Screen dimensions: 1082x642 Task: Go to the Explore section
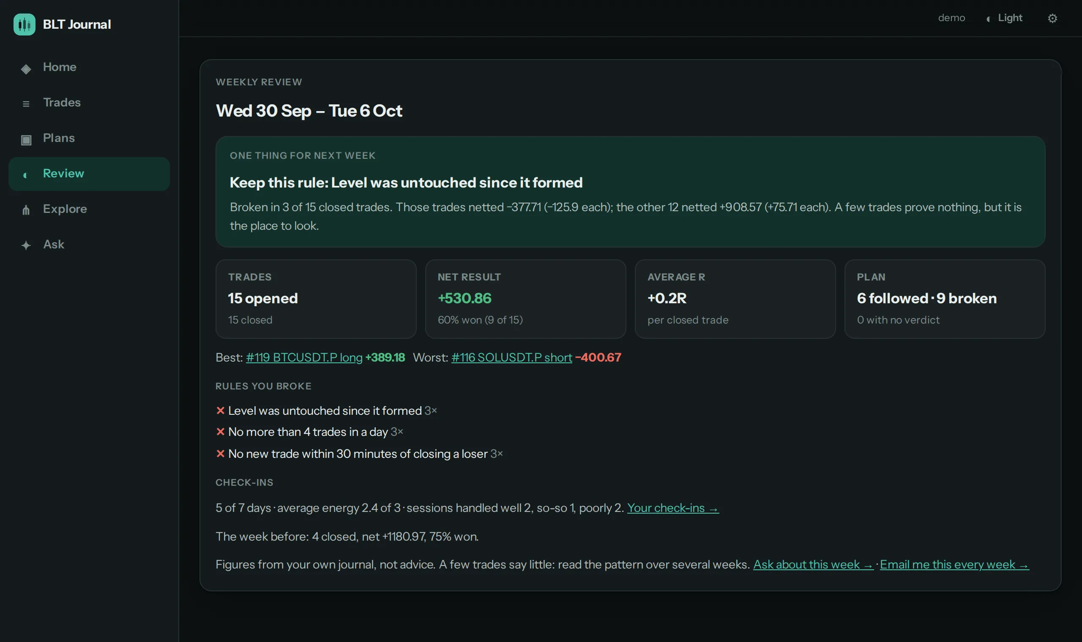click(x=89, y=209)
